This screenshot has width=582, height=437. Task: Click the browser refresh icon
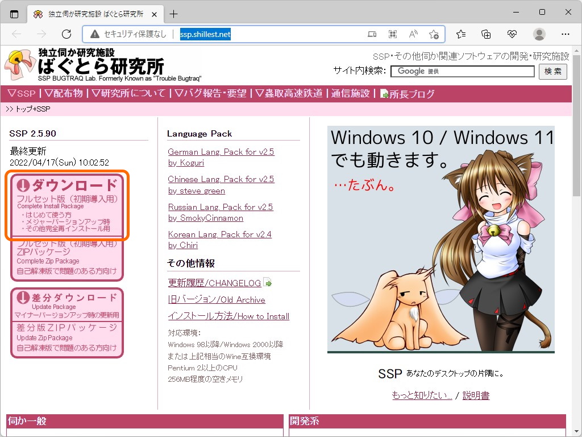(x=66, y=34)
